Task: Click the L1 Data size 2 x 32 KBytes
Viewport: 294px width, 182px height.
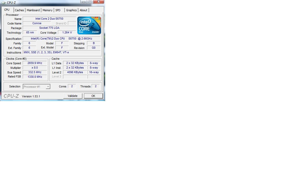Action: [75, 63]
